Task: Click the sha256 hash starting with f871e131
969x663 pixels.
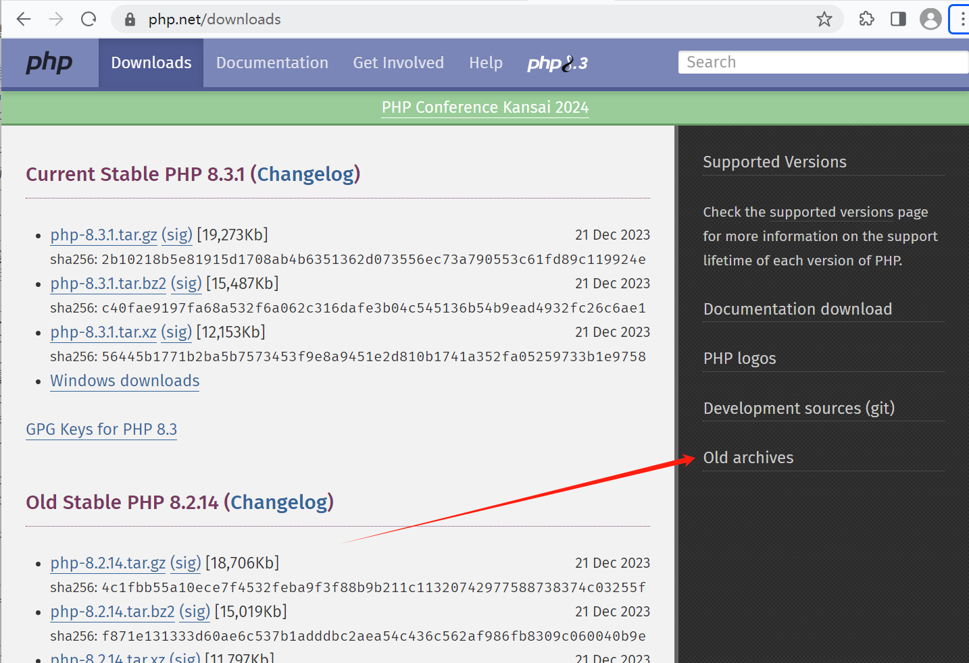Action: [374, 636]
